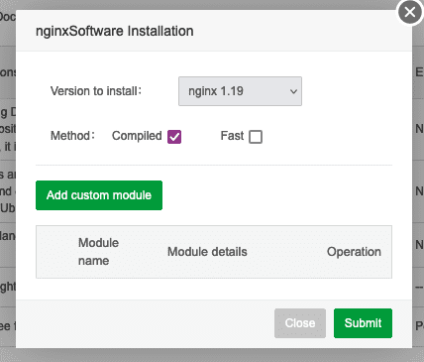Viewport: 424px width, 362px height.
Task: Enable the Fast method checkbox
Action: [256, 137]
